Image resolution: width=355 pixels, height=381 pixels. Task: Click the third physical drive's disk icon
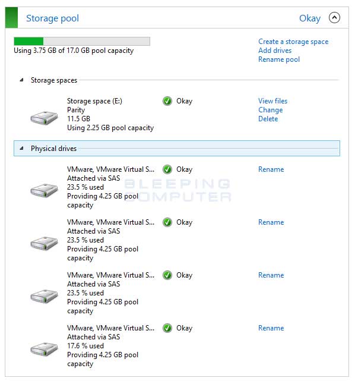44,296
